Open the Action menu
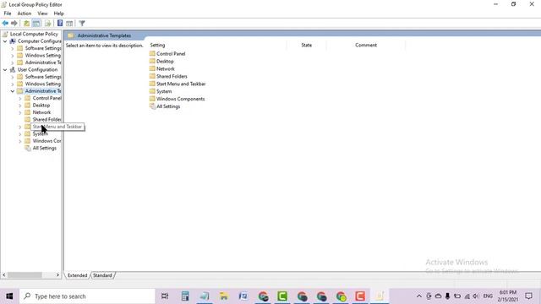Viewport: 541px width, 304px height. pos(25,14)
